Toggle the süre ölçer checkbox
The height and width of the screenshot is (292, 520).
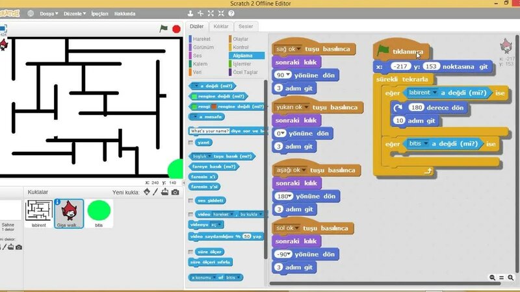(190, 252)
